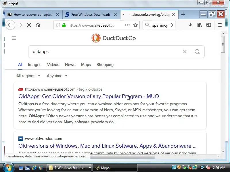The height and width of the screenshot is (172, 230).
Task: Clear the oldapps search query
Action: click(185, 52)
